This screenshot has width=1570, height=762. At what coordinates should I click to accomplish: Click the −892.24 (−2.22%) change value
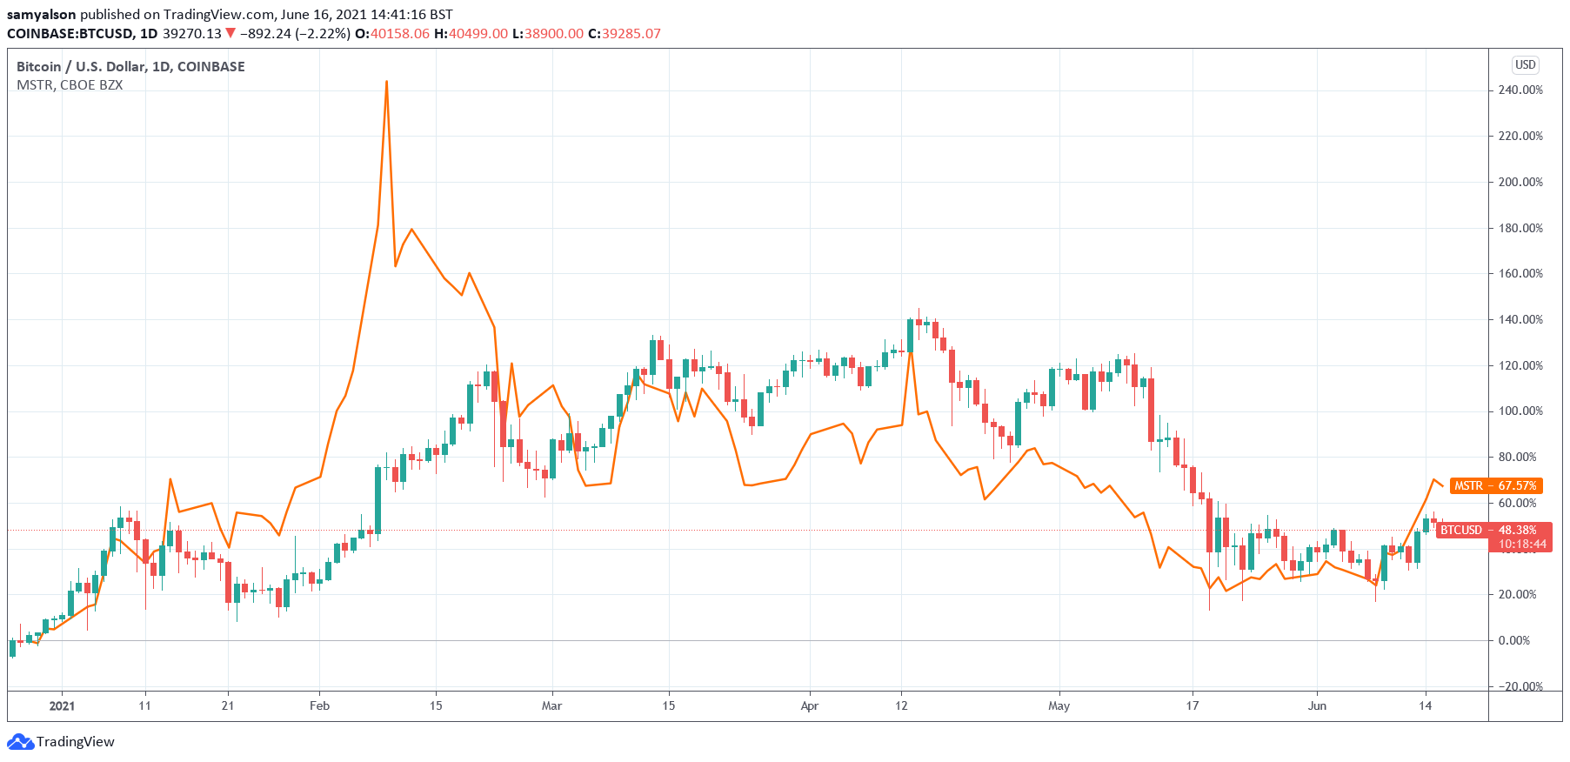pyautogui.click(x=295, y=34)
